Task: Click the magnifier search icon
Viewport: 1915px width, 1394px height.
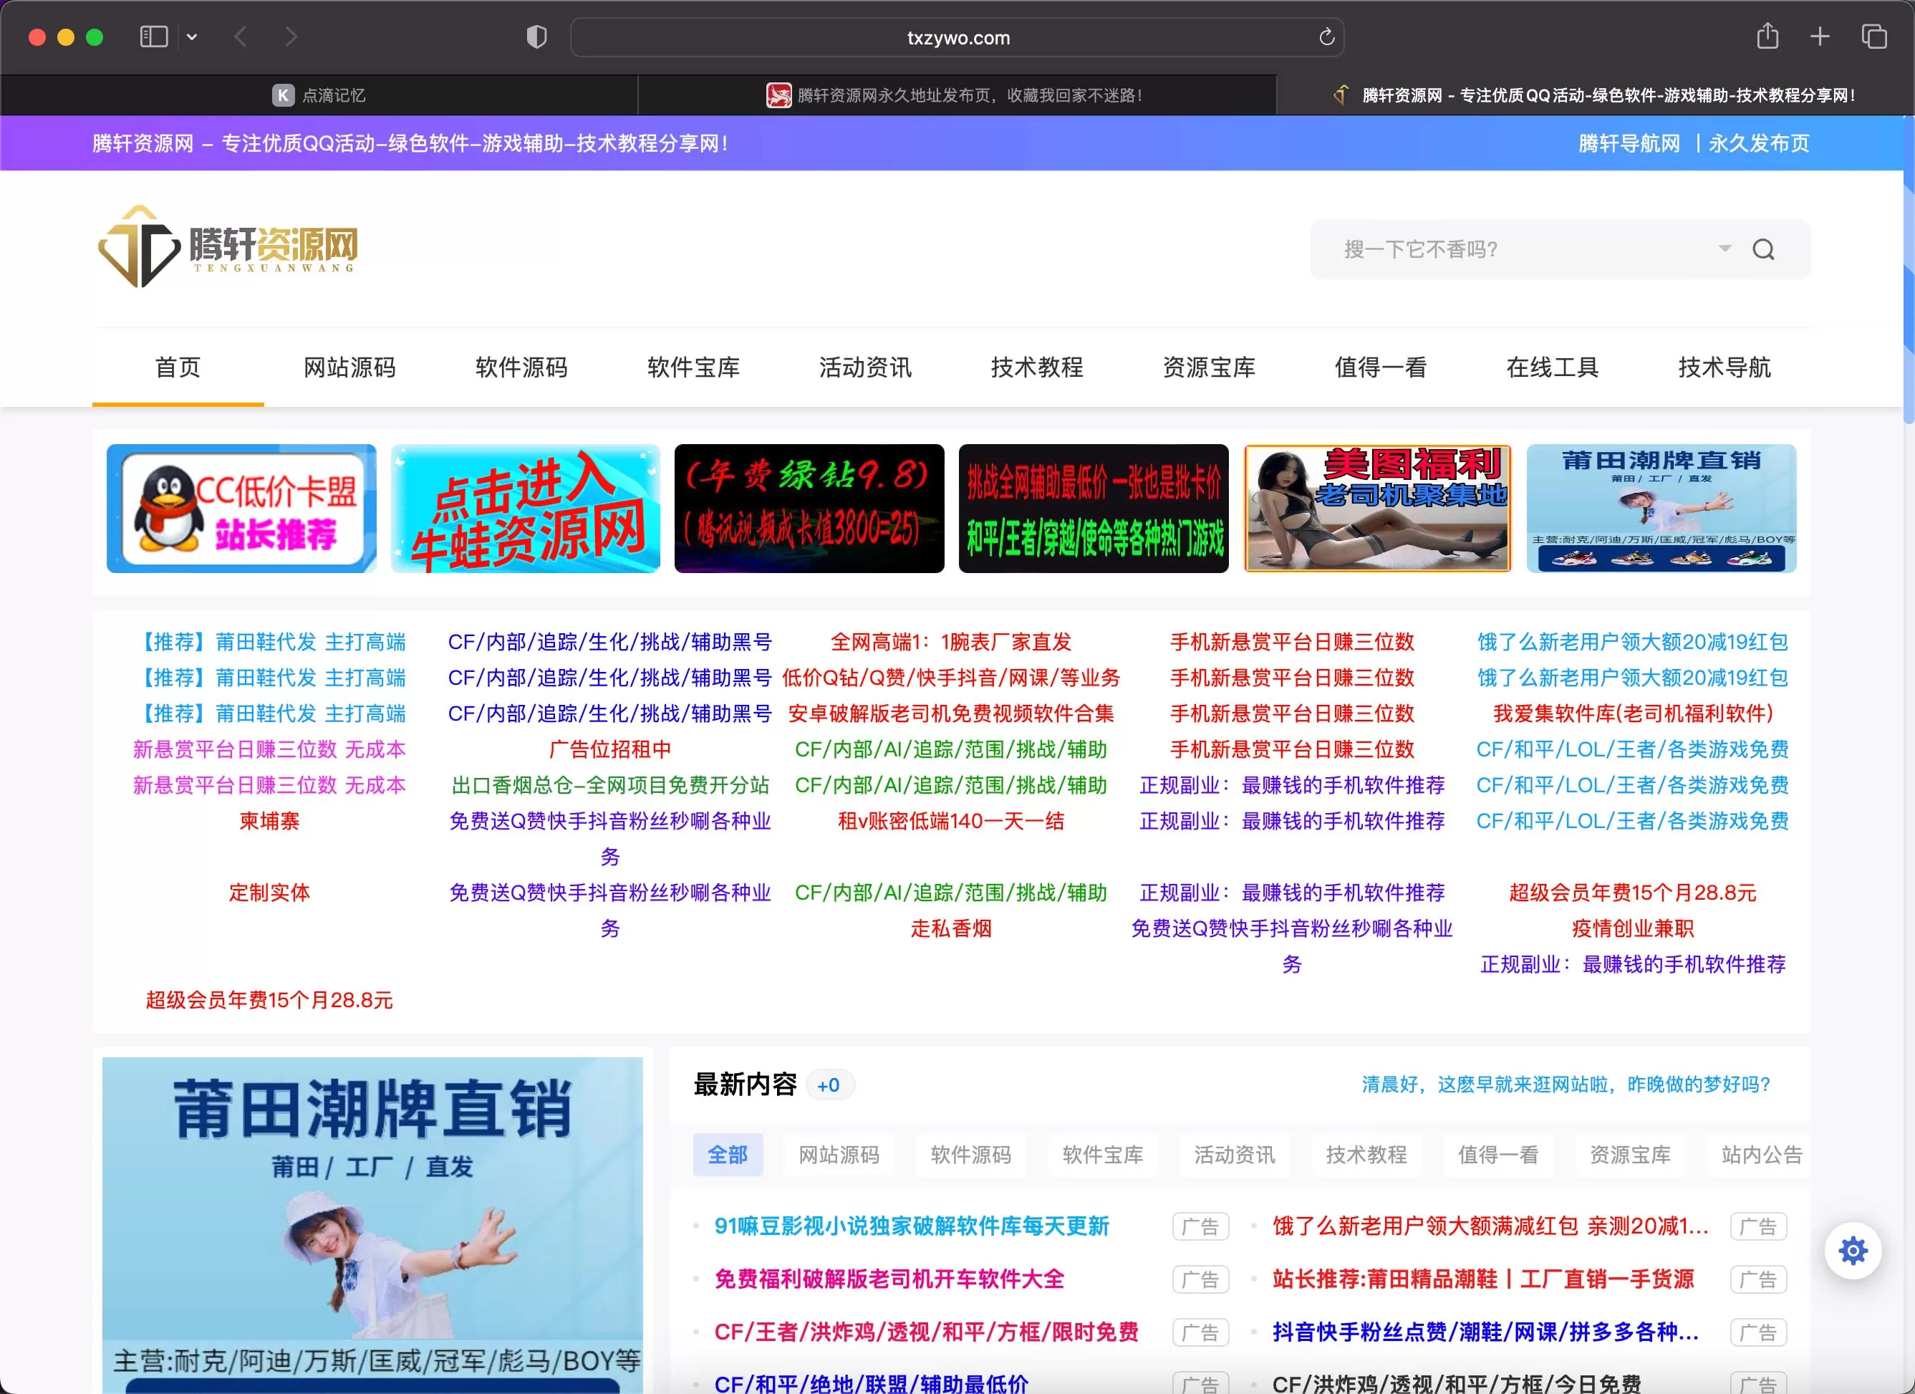Action: point(1763,249)
